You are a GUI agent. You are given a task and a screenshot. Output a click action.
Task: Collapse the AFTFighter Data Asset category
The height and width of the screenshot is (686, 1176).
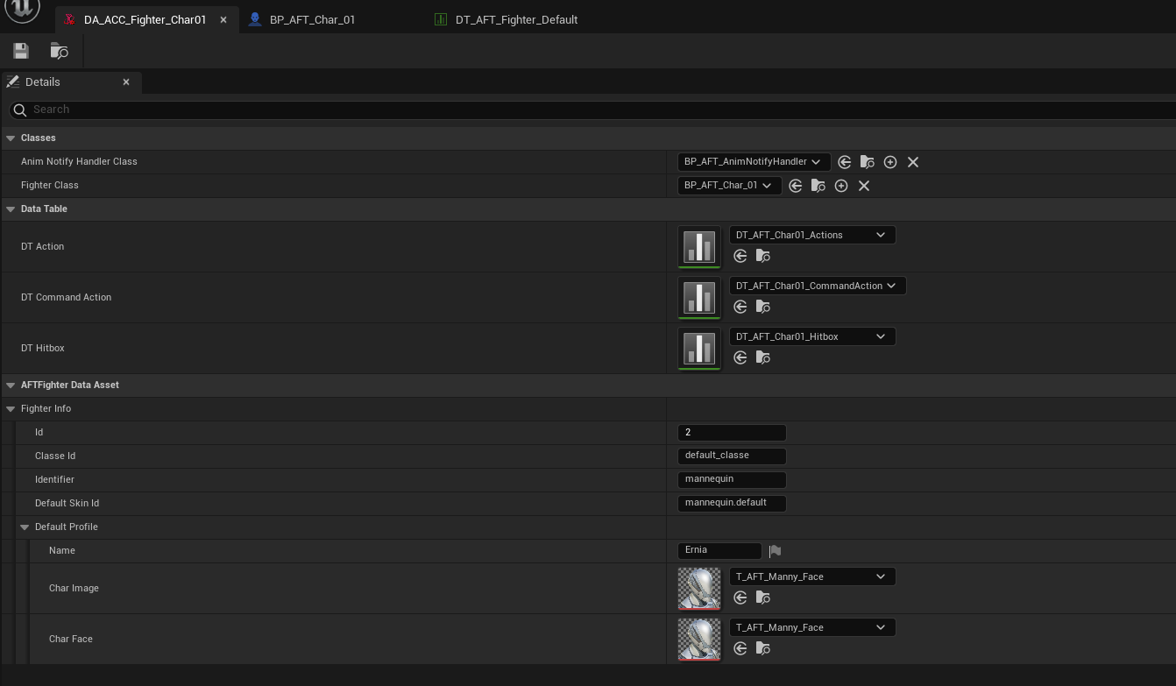point(11,385)
